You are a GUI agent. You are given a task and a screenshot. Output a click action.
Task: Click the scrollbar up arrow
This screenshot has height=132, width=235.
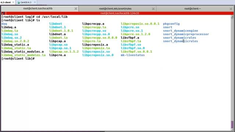click(232, 16)
